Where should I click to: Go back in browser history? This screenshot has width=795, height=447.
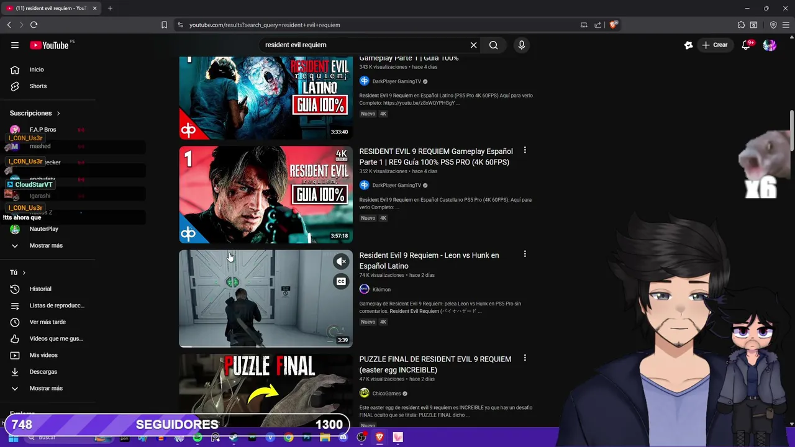[9, 25]
